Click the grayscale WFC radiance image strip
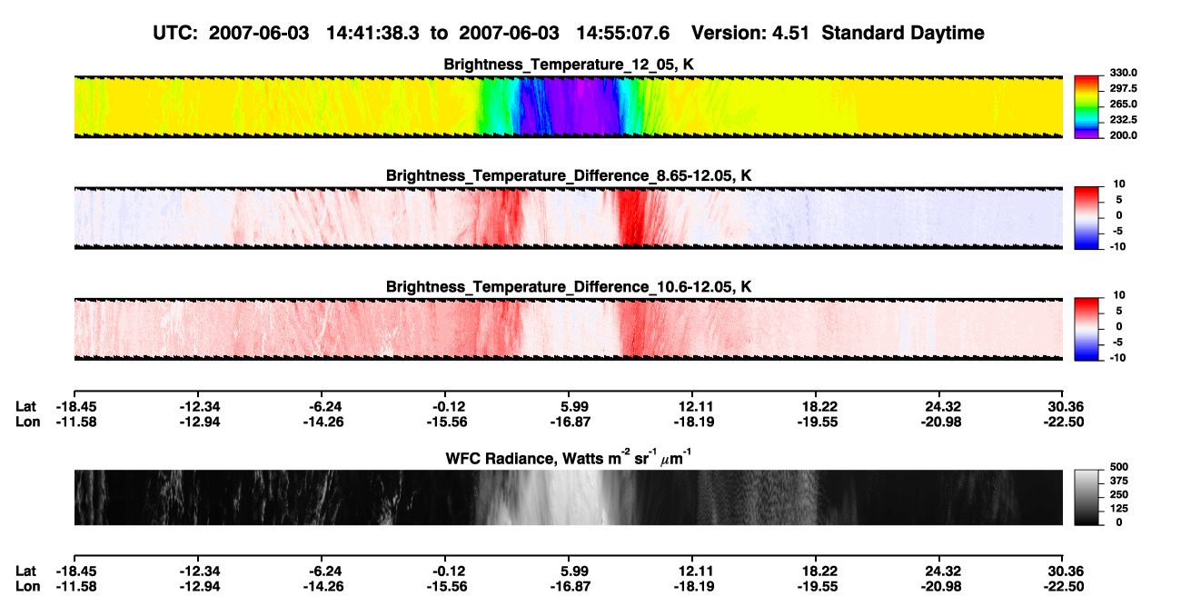The image size is (1181, 606). pos(568,498)
